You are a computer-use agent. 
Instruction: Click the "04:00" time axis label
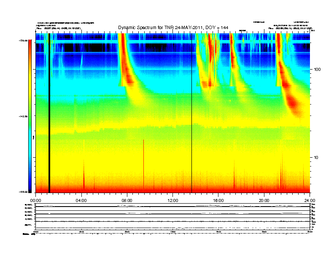coord(81,201)
